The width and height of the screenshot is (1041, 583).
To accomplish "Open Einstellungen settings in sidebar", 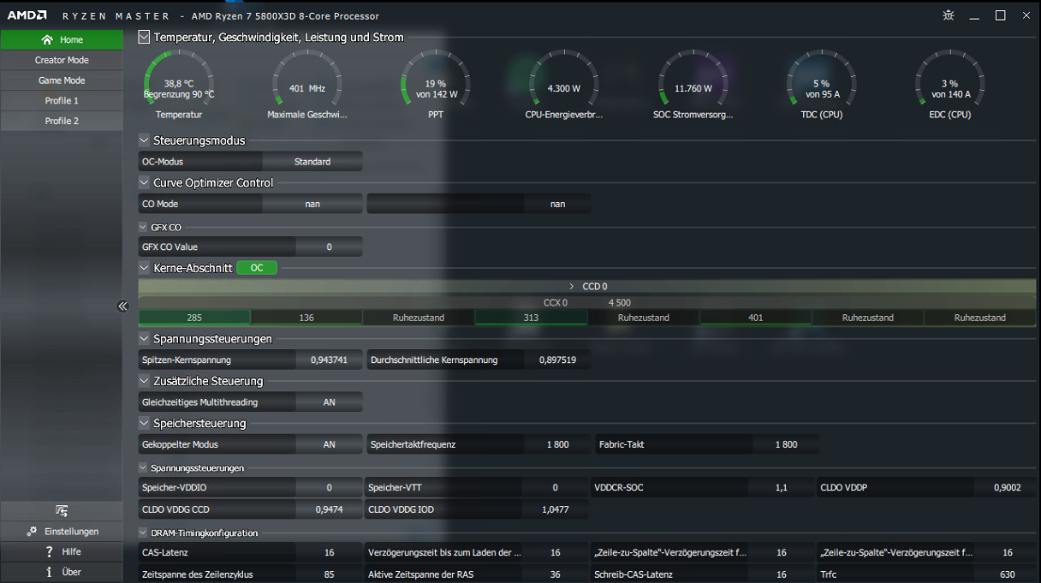I will [x=62, y=532].
